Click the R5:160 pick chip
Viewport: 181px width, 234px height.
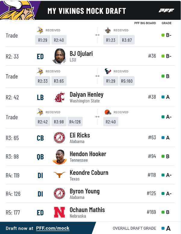point(126,81)
